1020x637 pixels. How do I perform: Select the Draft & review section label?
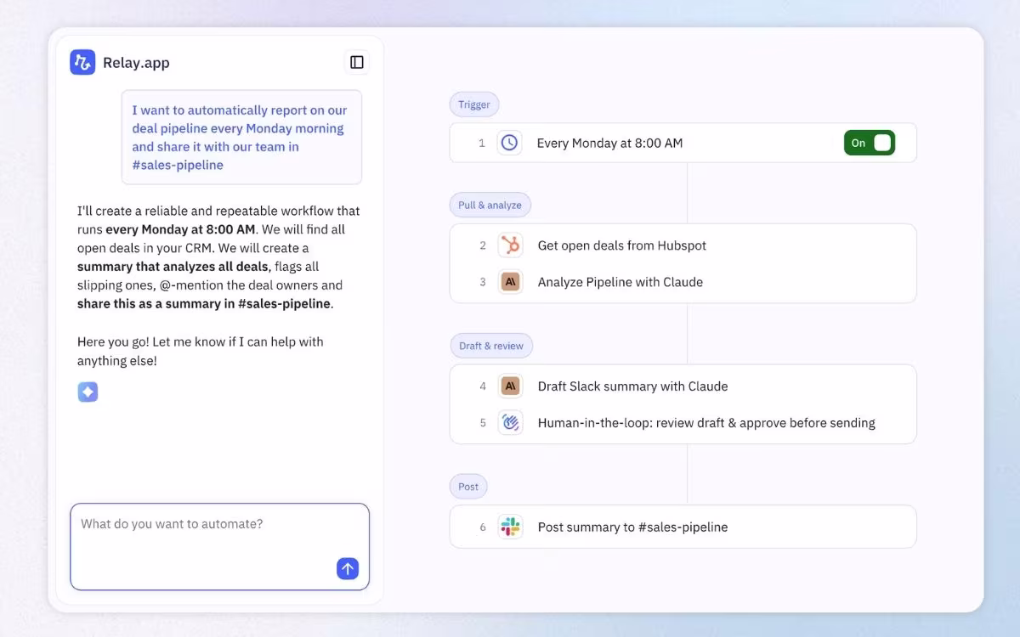(x=491, y=346)
